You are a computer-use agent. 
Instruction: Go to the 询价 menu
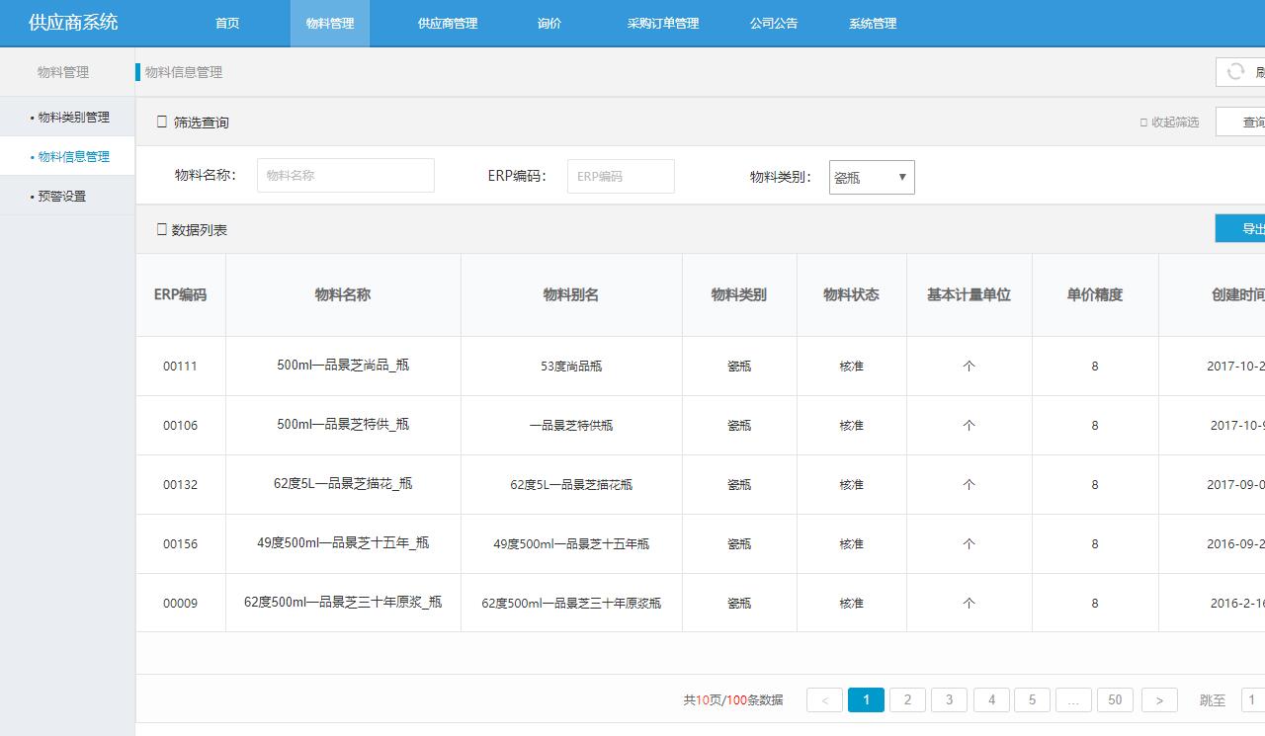(x=549, y=24)
